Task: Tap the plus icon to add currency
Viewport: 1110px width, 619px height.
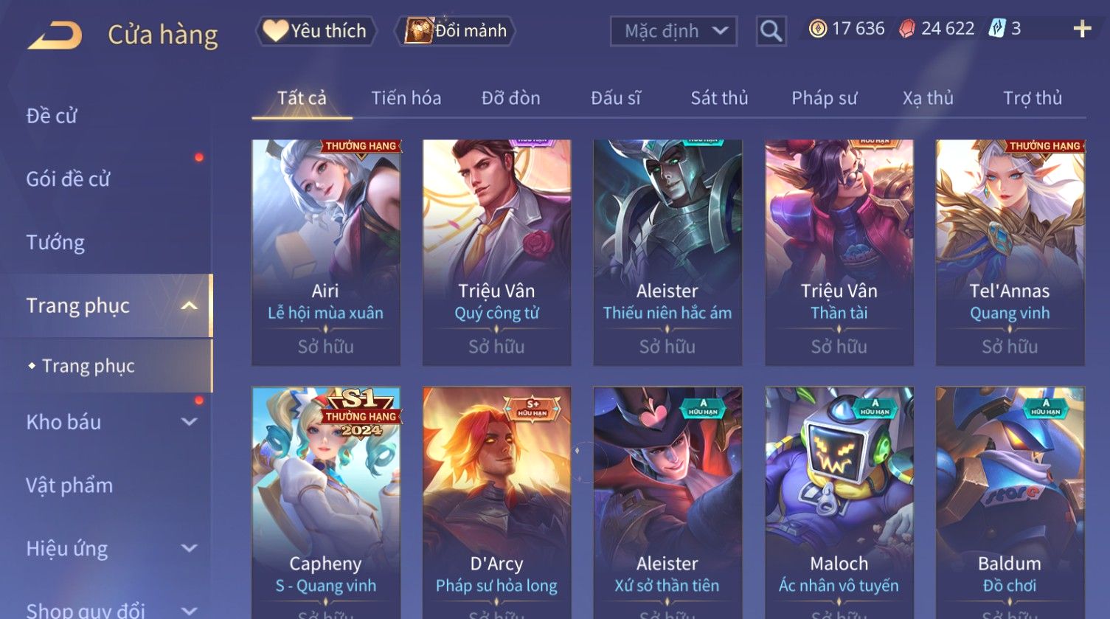Action: tap(1082, 29)
